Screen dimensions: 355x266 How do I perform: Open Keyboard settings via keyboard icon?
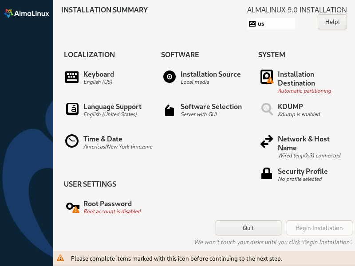[72, 77]
